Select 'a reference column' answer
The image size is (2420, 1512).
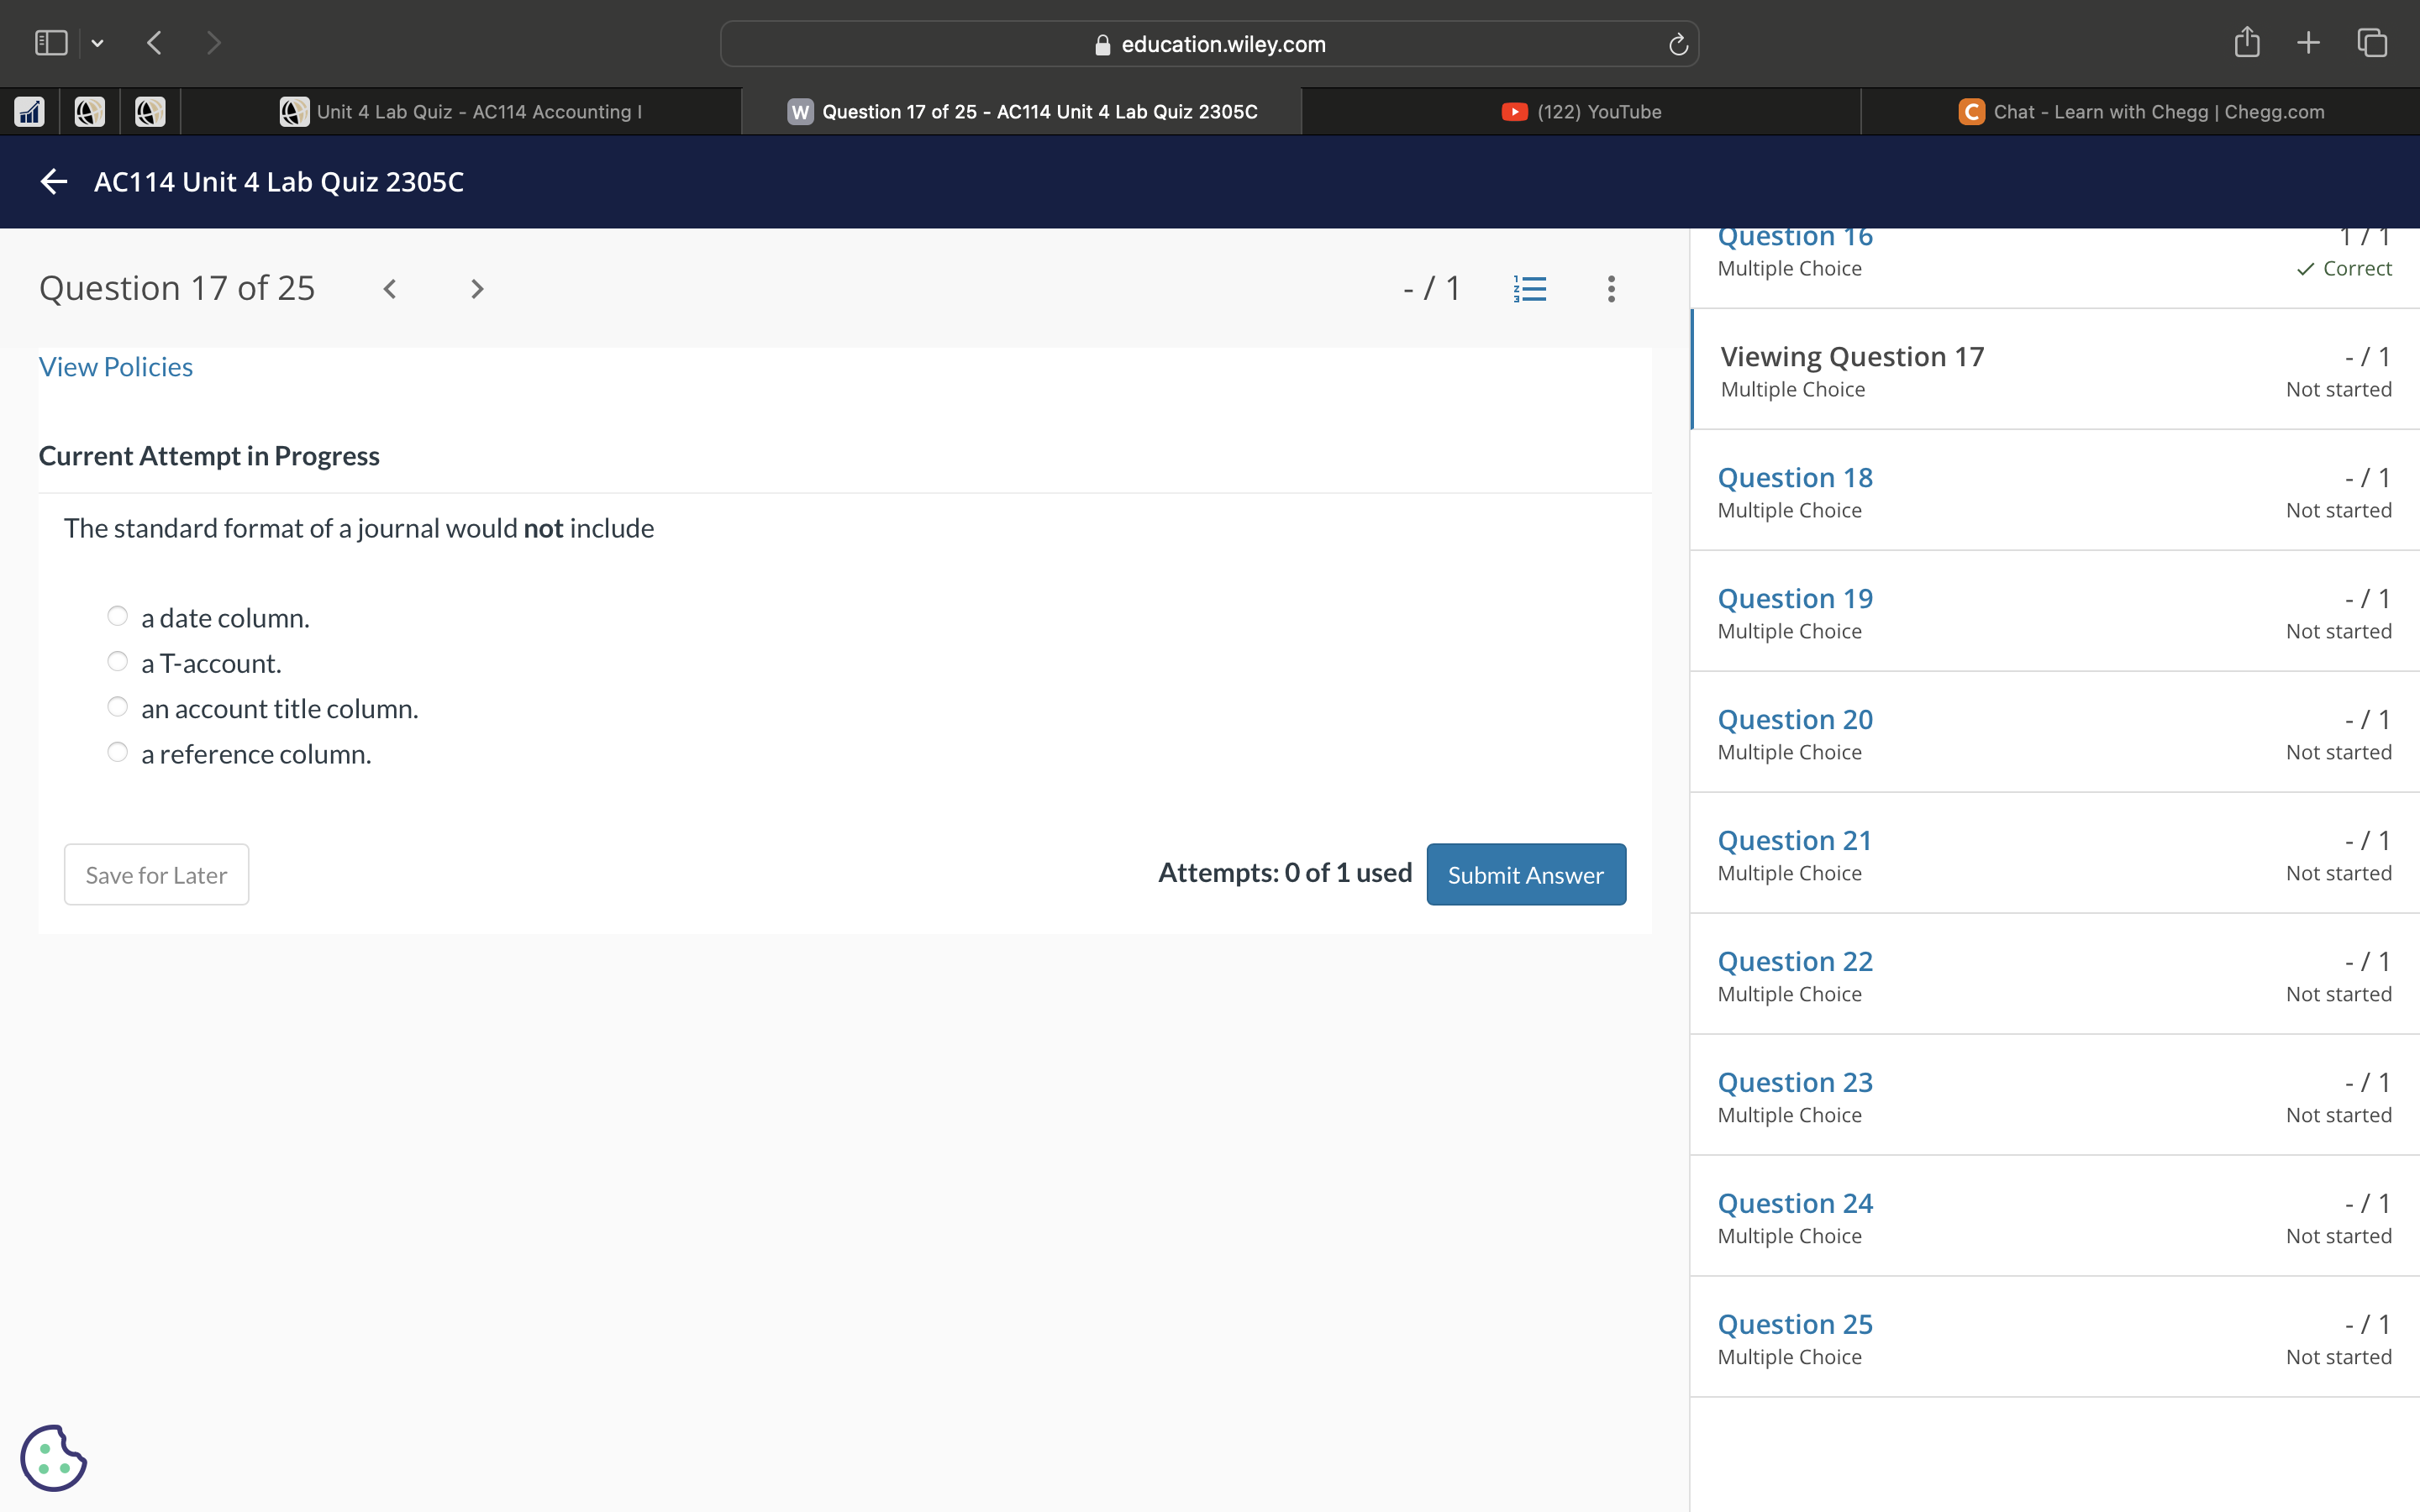click(118, 753)
